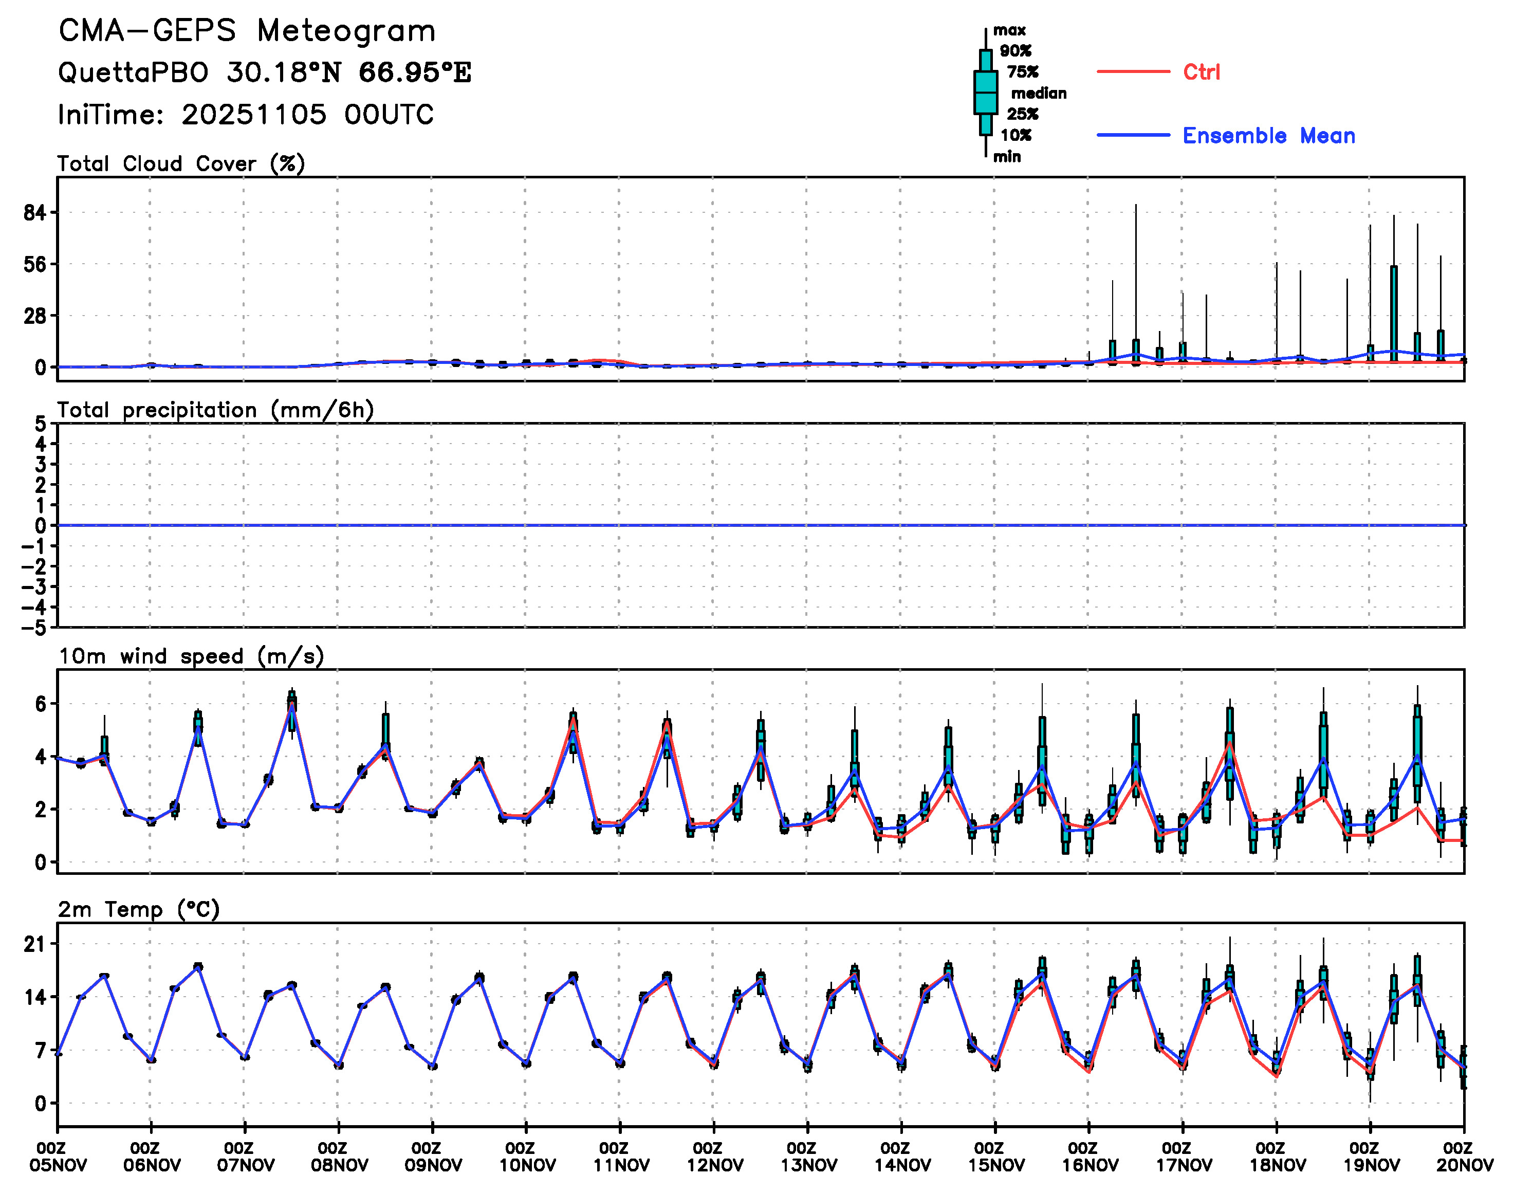Click the CMA-GEPS Meteogram title
Screen dimensions: 1514x1193
(x=247, y=31)
